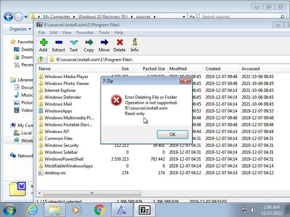Click the left scroll arrow of the horizontal scrollbar
Screen dimensions: 290x217
[40, 193]
